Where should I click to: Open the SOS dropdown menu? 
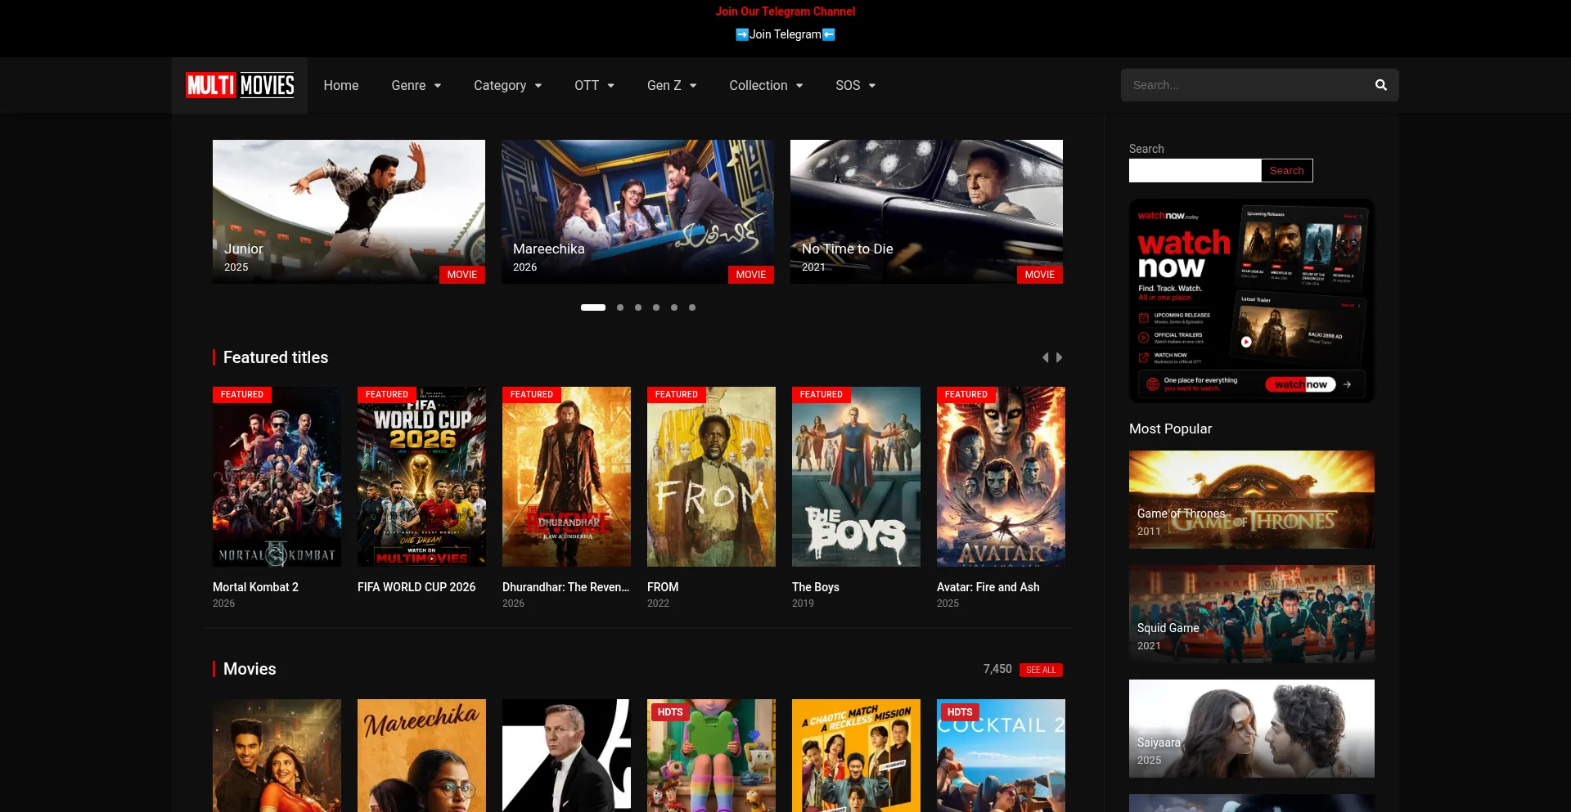coord(856,85)
